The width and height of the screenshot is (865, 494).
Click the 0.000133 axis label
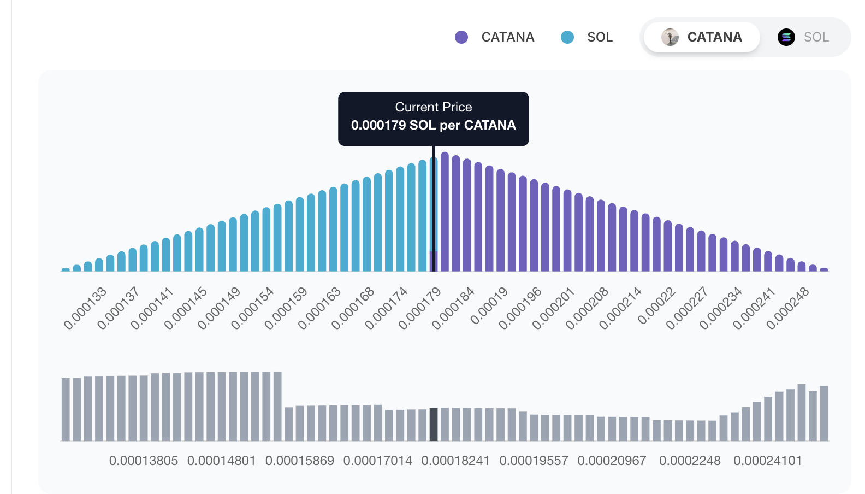pyautogui.click(x=85, y=309)
